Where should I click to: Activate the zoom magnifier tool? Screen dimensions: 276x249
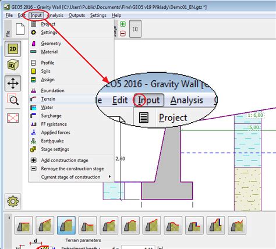[13, 99]
